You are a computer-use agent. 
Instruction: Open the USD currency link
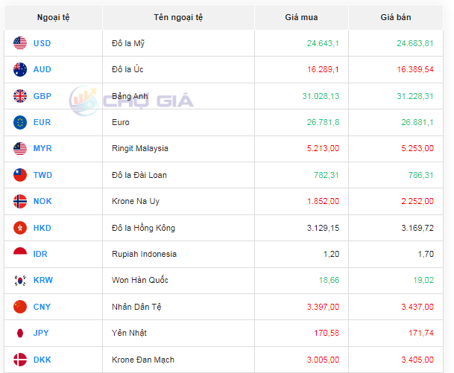[42, 43]
